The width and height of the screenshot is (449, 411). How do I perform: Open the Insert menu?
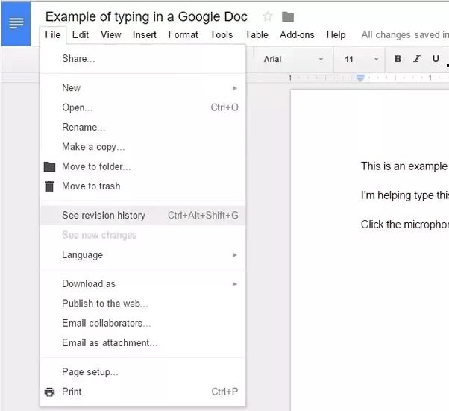pos(145,34)
